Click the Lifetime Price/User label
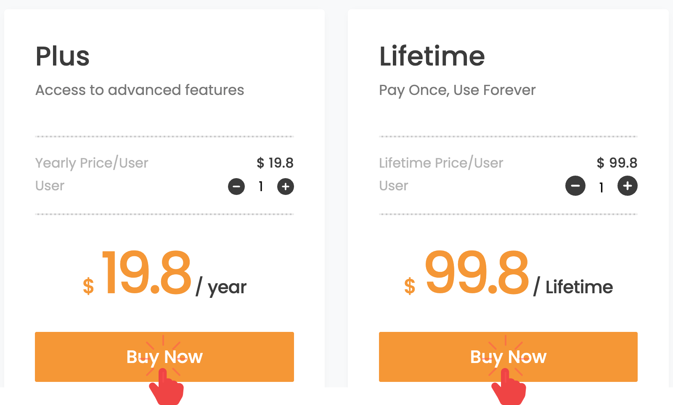 coord(441,163)
